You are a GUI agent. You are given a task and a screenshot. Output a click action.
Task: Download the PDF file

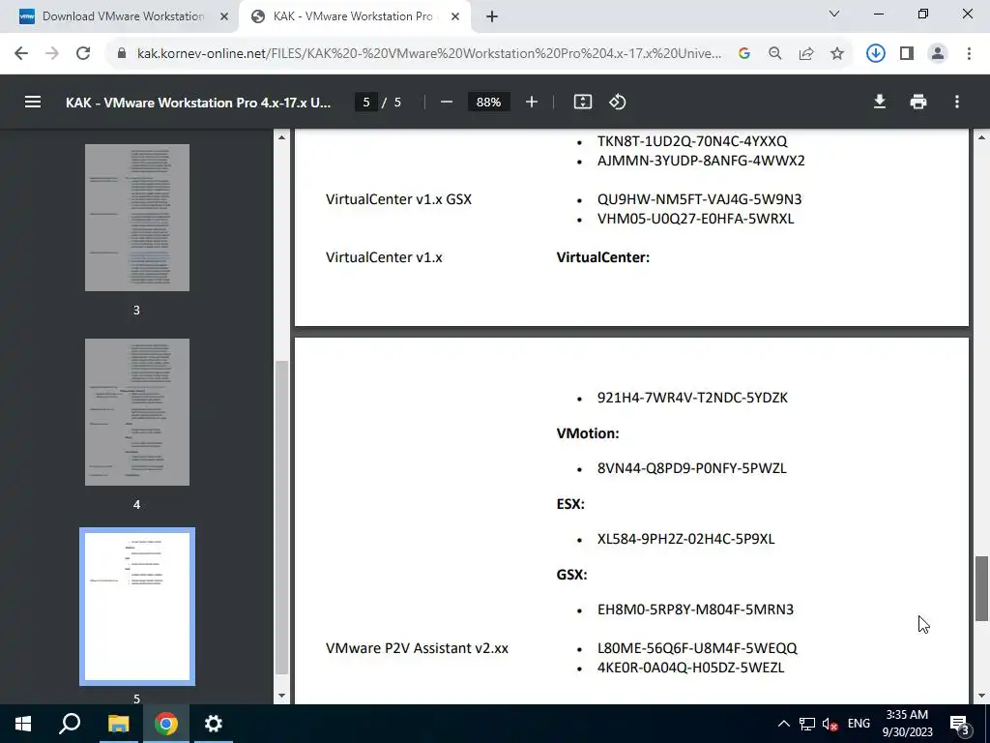click(x=880, y=102)
